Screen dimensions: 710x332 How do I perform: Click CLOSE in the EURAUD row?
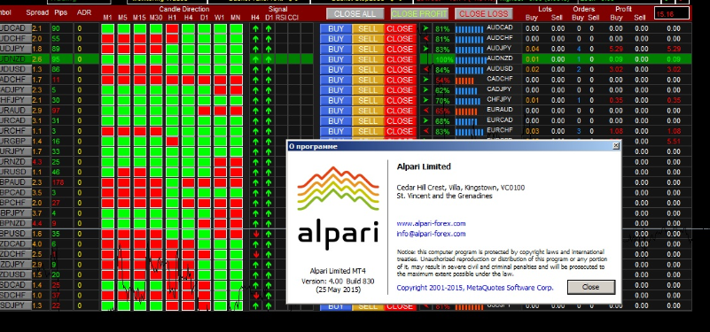(400, 111)
